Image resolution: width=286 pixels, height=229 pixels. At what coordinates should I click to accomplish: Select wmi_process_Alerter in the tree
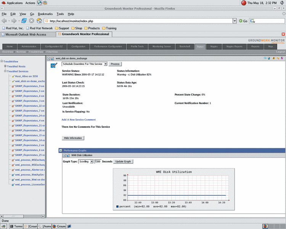30,170
